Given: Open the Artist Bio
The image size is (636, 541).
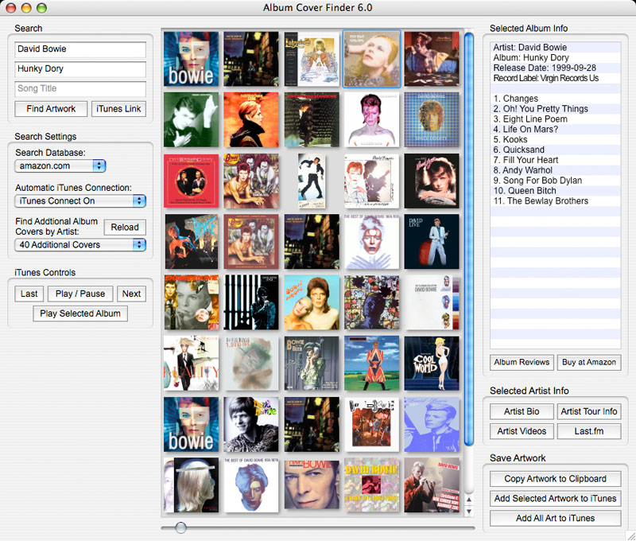Looking at the screenshot, I should point(522,411).
